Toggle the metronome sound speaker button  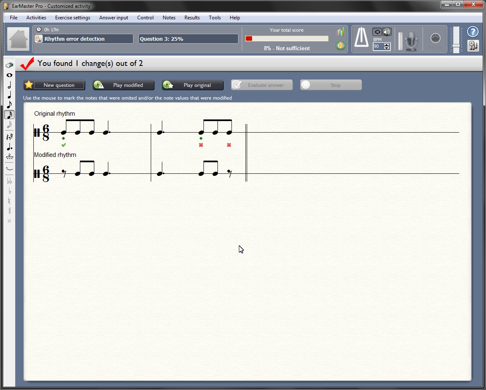[x=387, y=32]
